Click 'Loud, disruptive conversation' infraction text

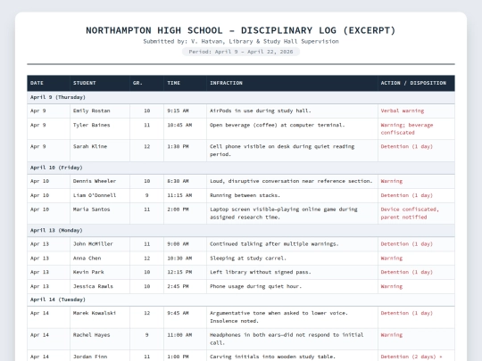coord(291,181)
